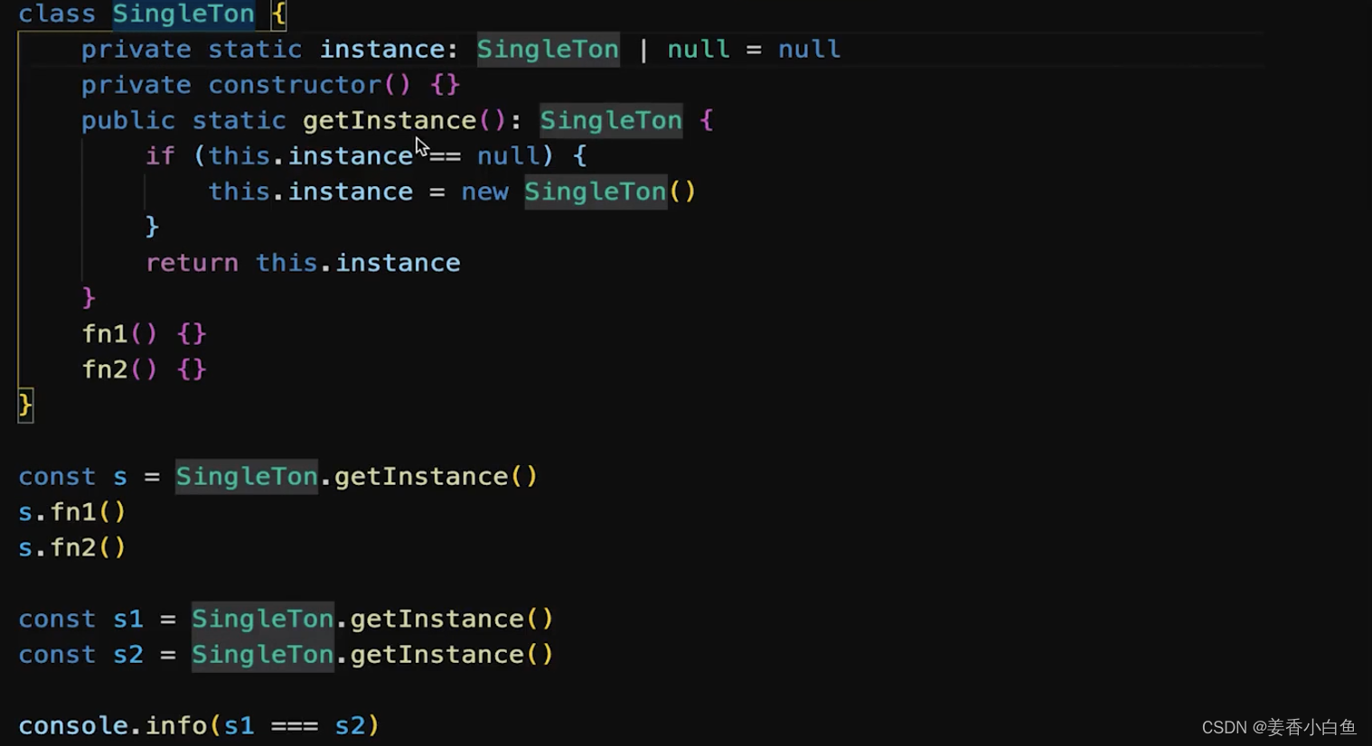This screenshot has width=1372, height=746.
Task: Click variable s1 in its const declaration
Action: (x=128, y=619)
